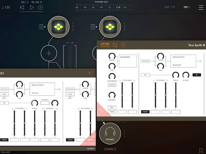This screenshot has width=206, height=154.
Task: Open the AUM main hamburger menu
Action: 201,7
